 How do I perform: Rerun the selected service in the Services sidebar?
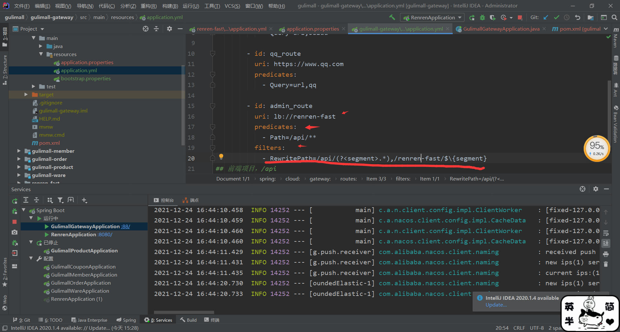coord(15,201)
